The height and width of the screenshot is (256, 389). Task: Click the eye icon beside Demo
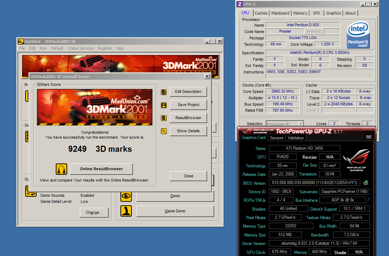click(x=126, y=196)
